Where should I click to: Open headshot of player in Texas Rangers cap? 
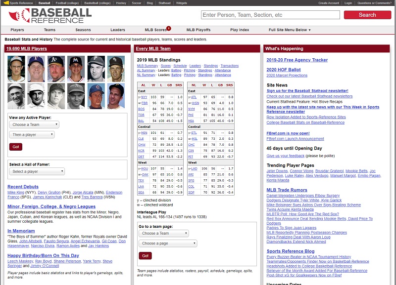pyautogui.click(x=36, y=69)
